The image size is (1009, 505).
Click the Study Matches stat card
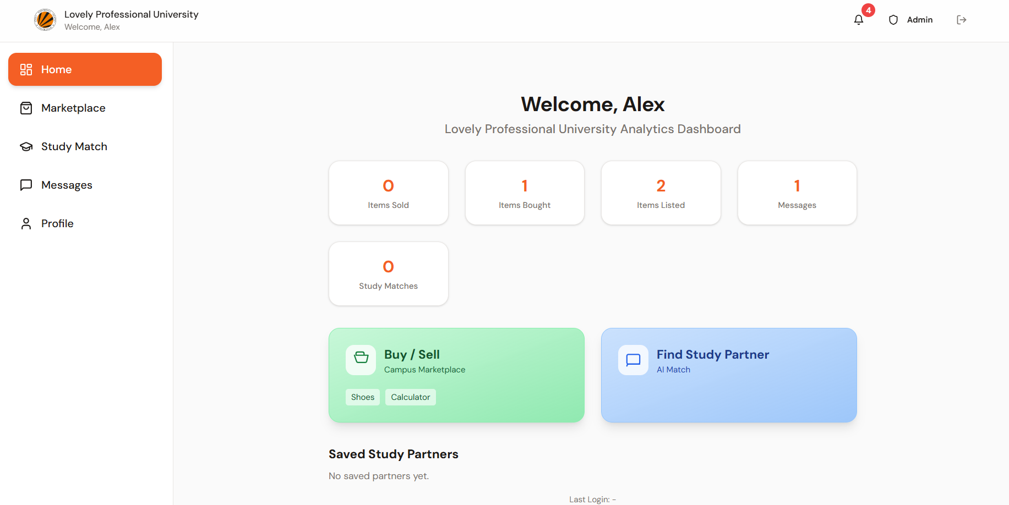[388, 273]
